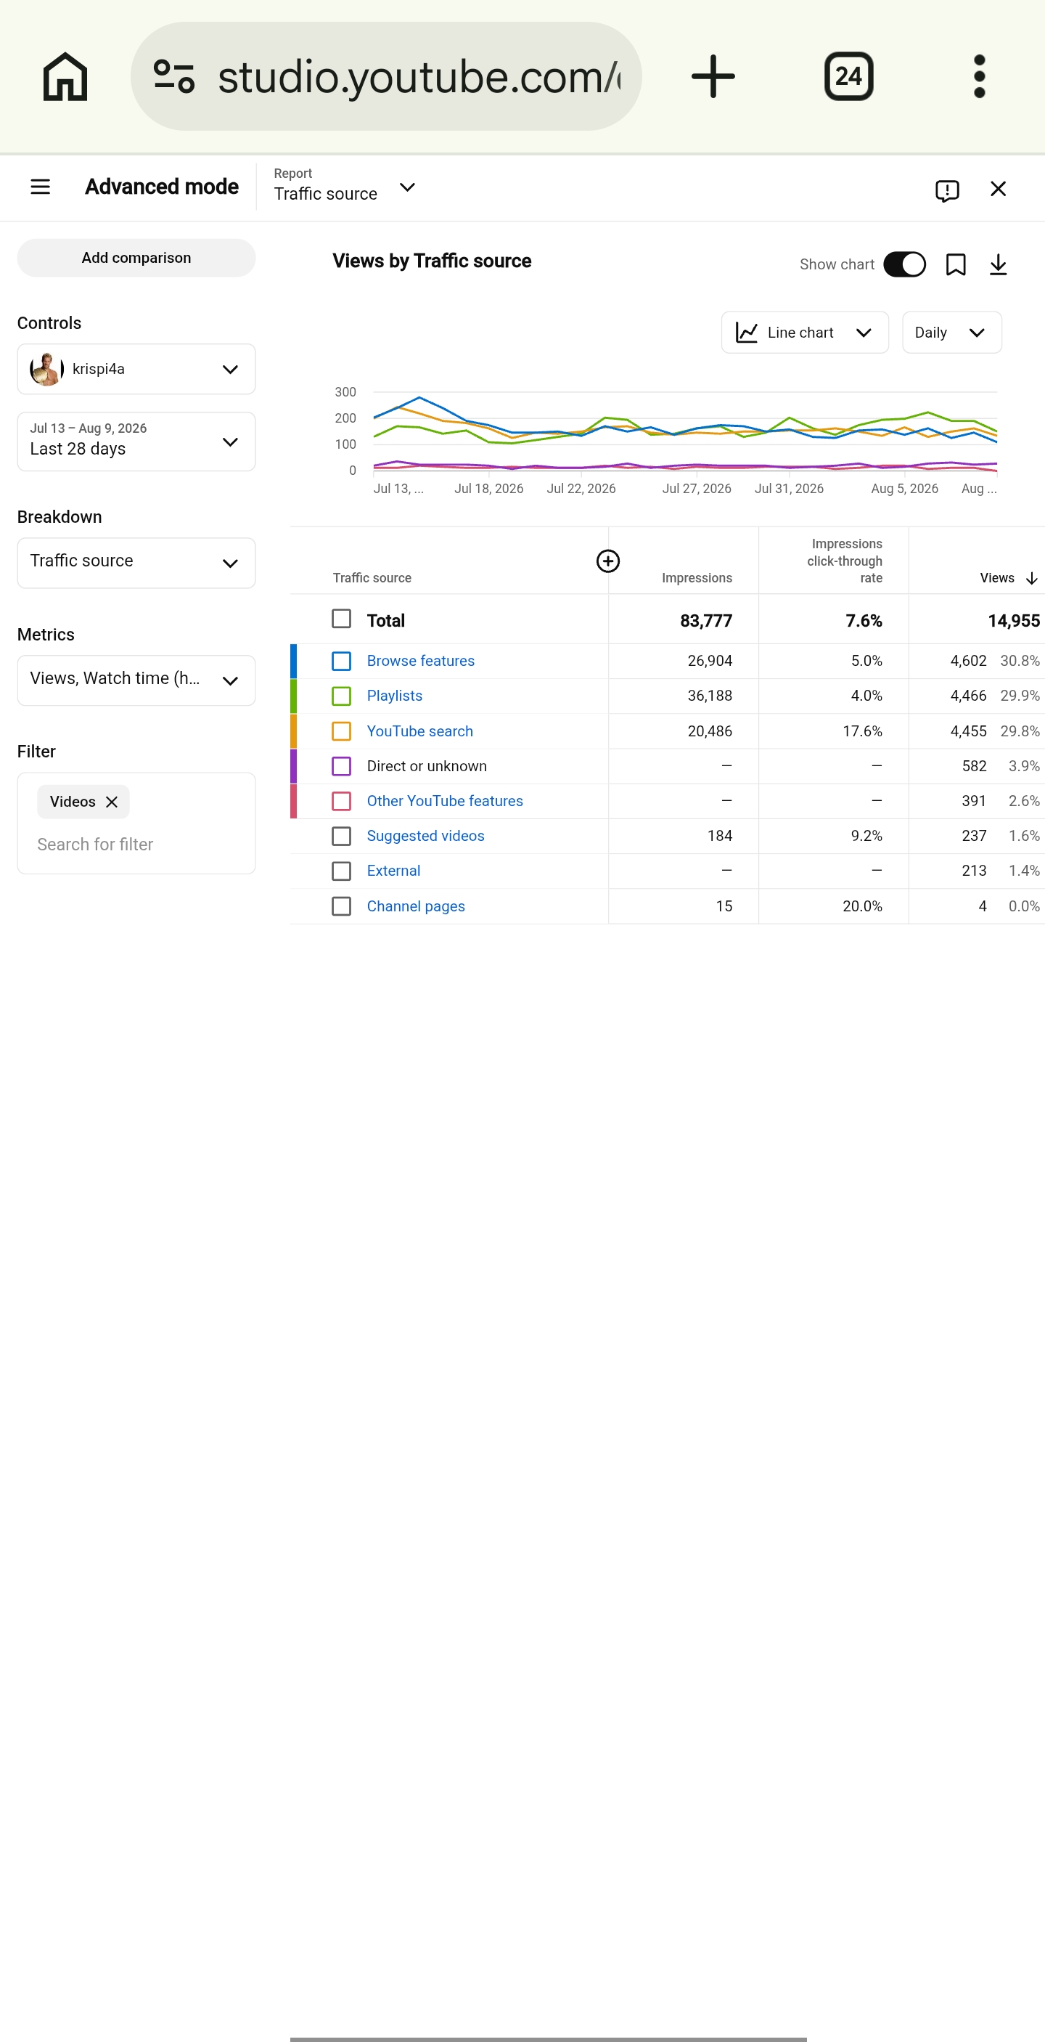Open the Playlists traffic source link
Image resolution: width=1045 pixels, height=2042 pixels.
click(x=395, y=696)
